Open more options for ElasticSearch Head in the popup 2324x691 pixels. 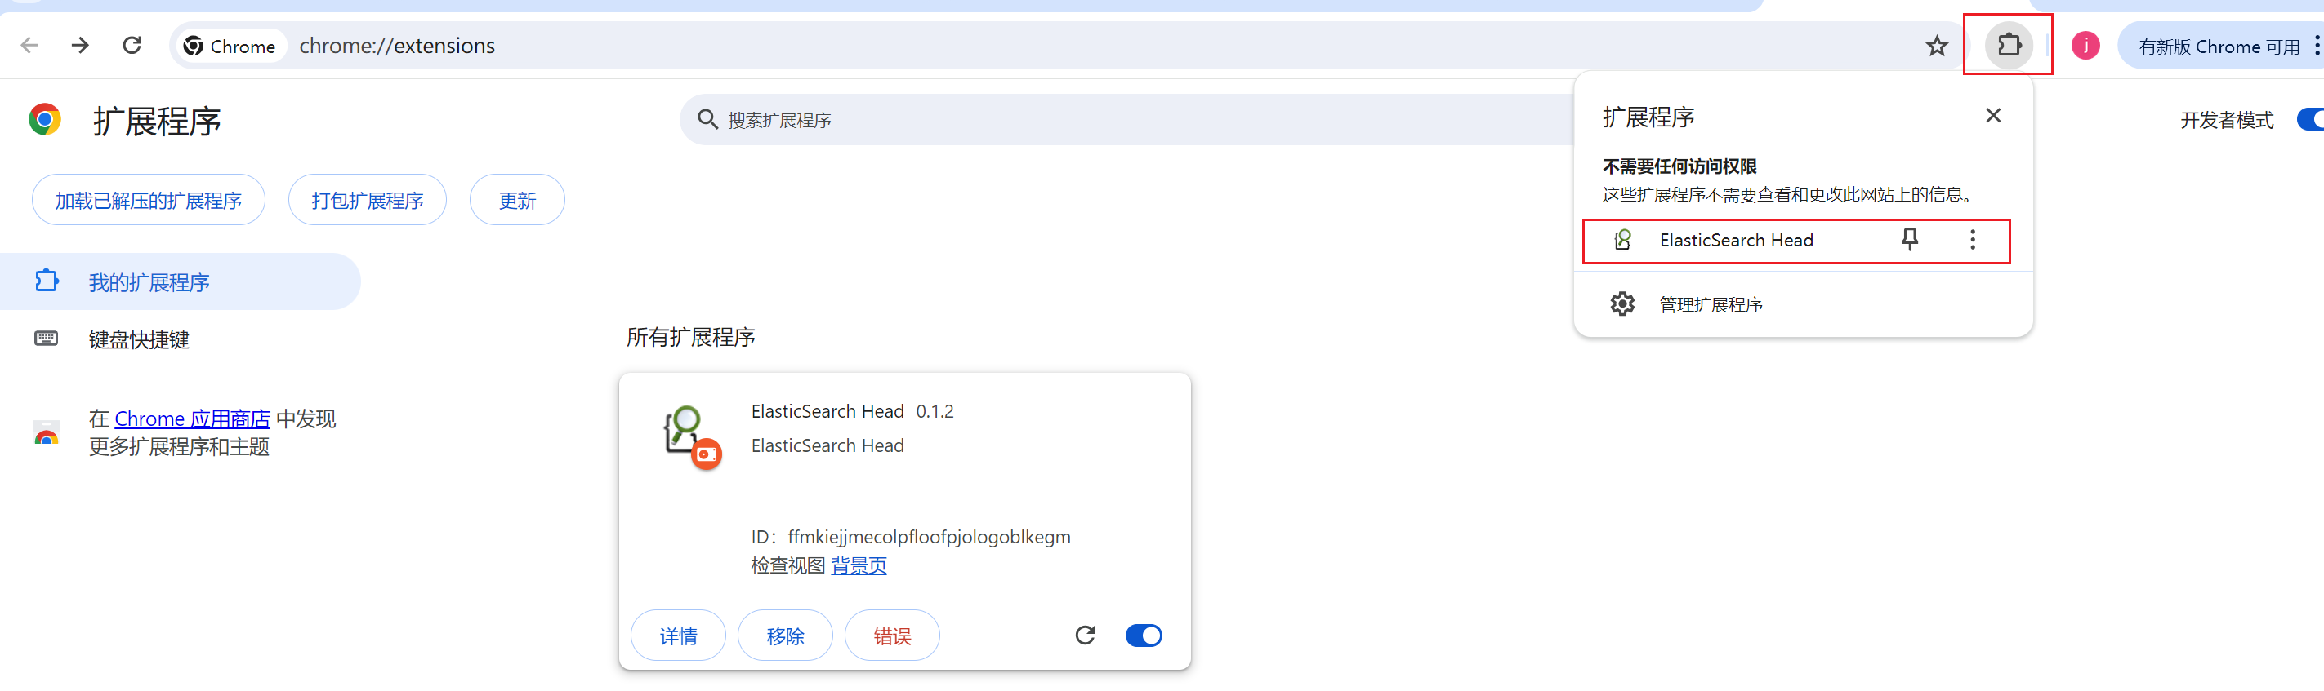click(1972, 240)
